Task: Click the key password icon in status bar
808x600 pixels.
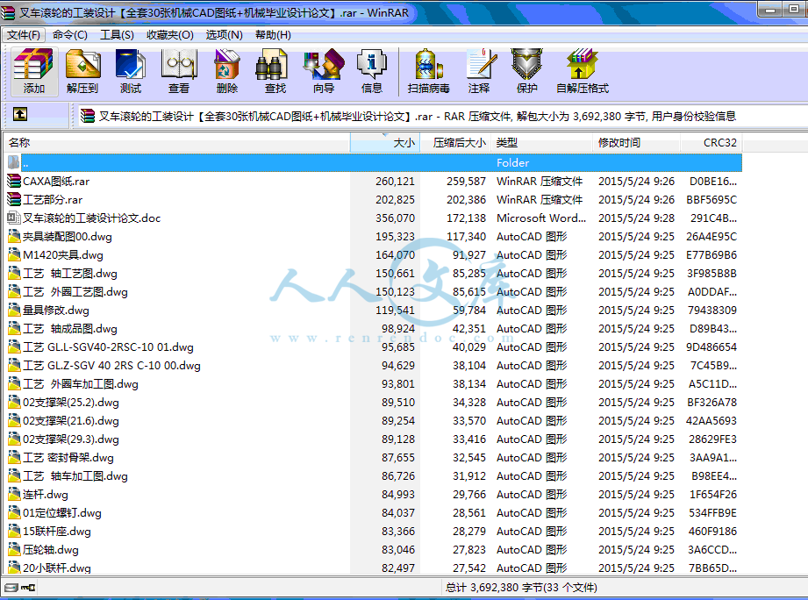Action: point(28,587)
